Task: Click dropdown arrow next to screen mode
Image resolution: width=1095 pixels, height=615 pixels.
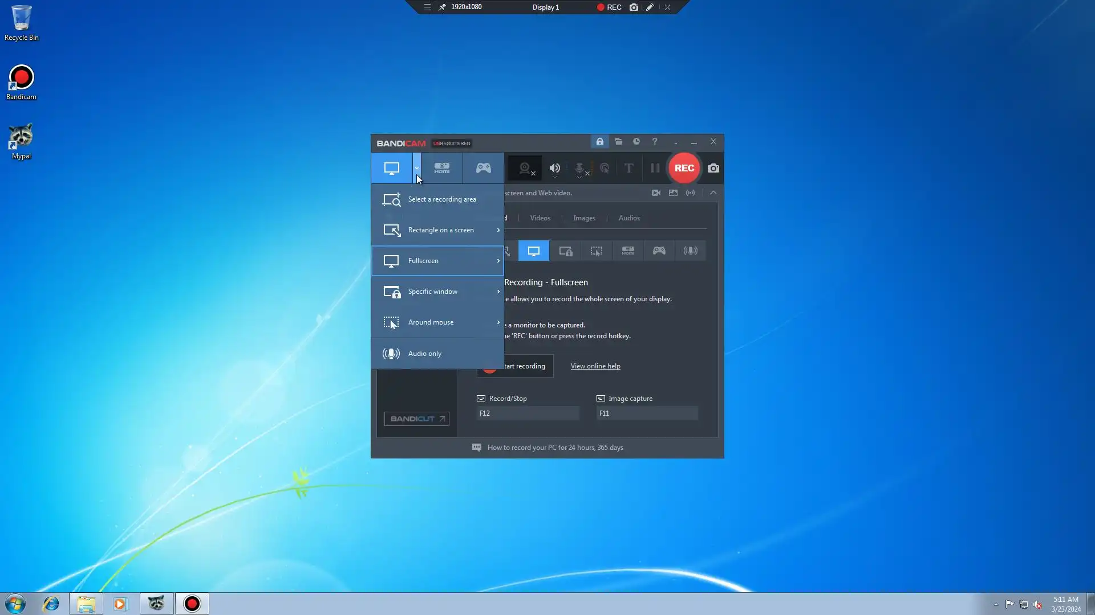Action: click(x=417, y=168)
